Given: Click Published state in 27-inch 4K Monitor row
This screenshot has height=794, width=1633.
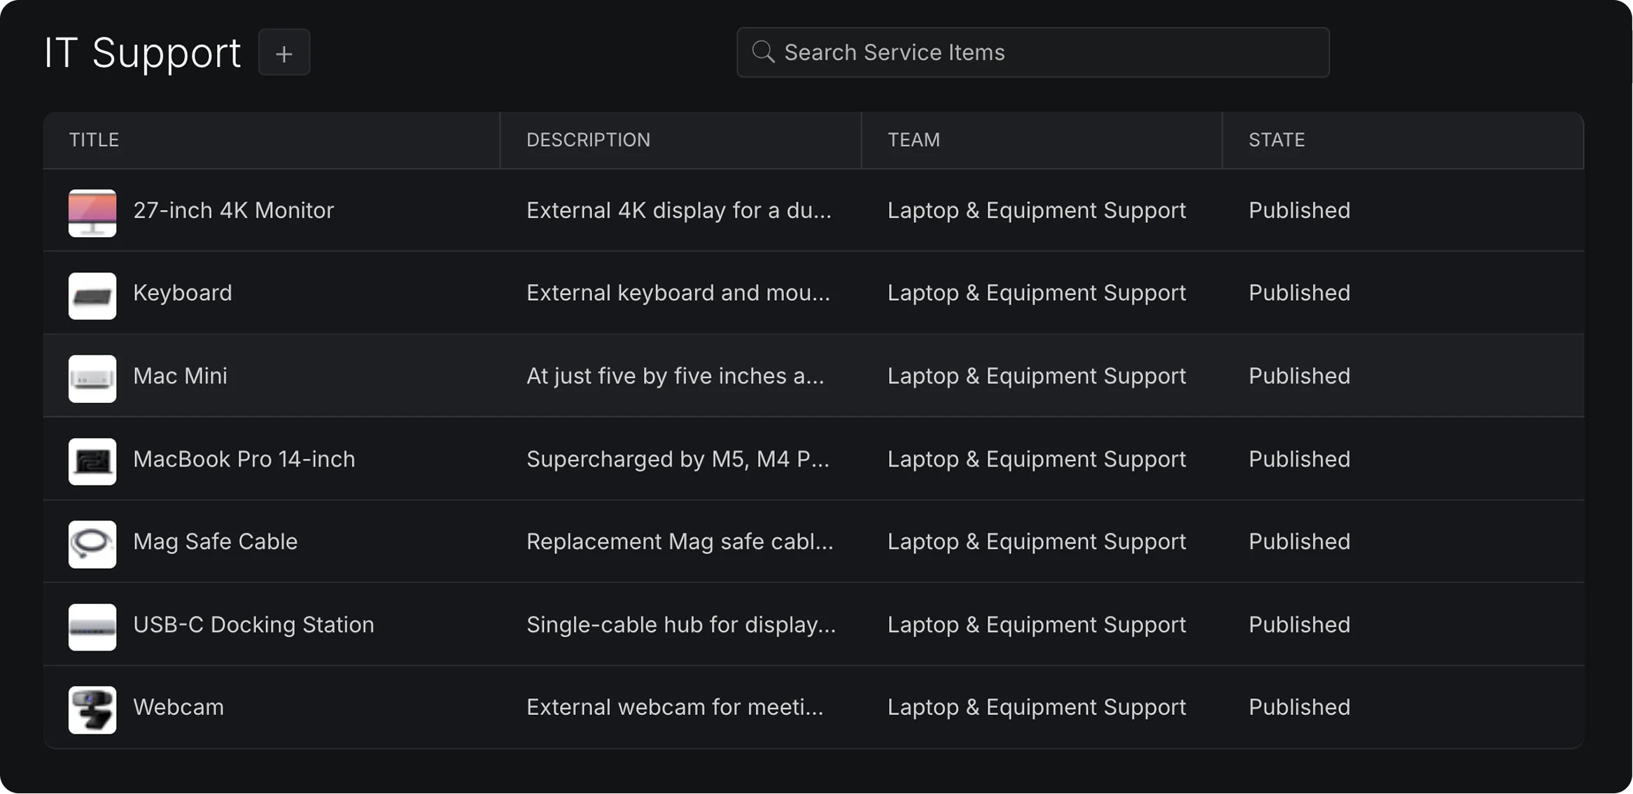Looking at the screenshot, I should tap(1299, 211).
